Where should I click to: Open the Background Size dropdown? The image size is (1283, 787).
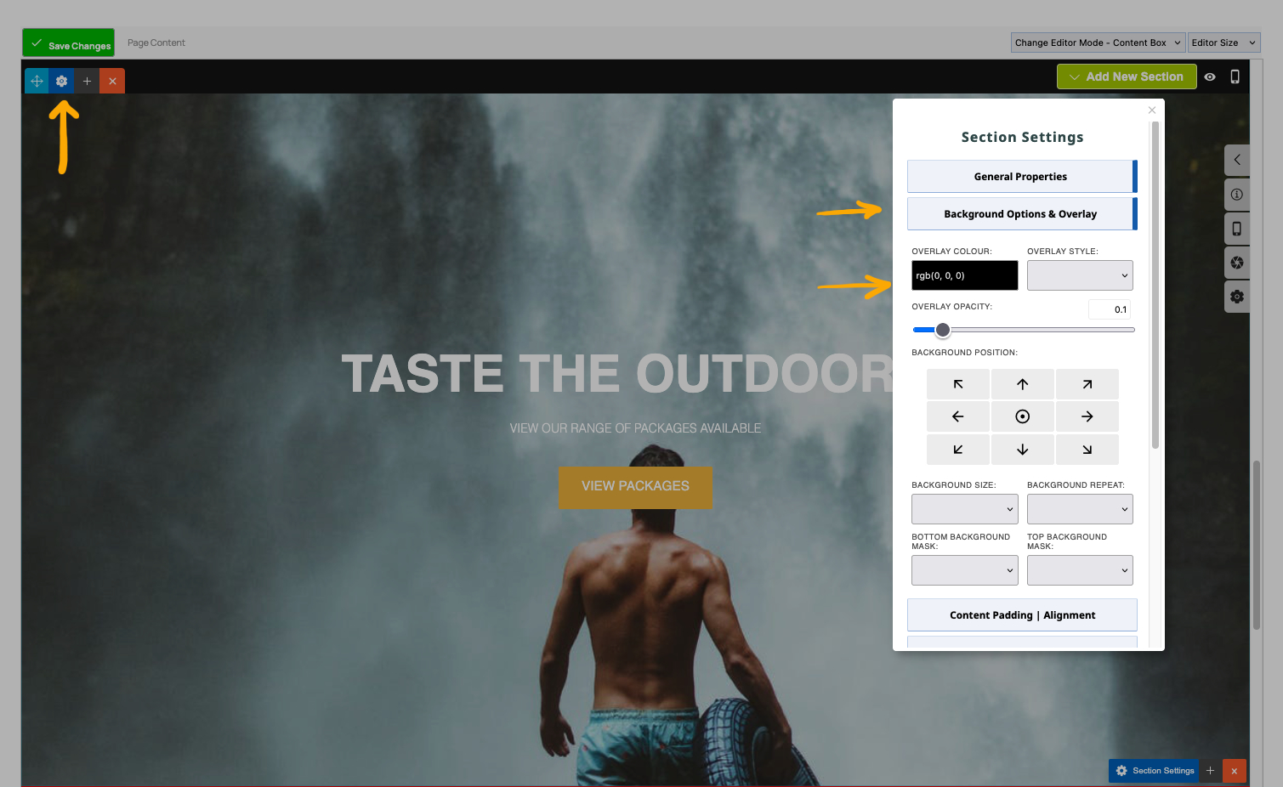tap(964, 509)
